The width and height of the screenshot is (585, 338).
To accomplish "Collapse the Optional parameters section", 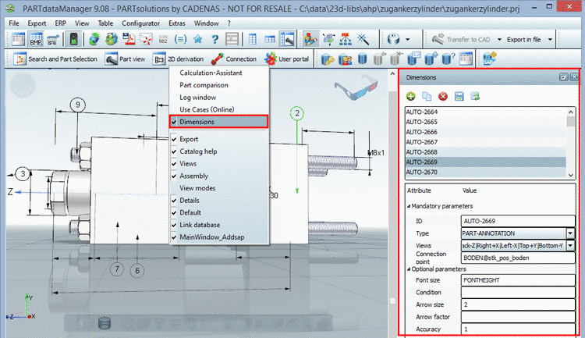I will (409, 269).
